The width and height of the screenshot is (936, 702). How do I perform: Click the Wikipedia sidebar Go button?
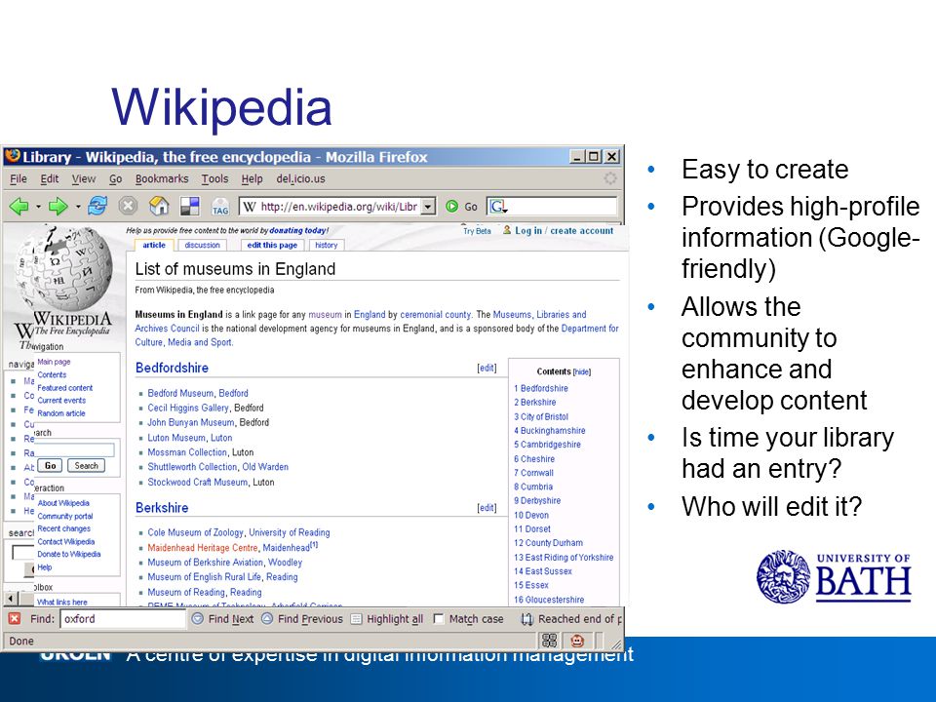click(50, 466)
